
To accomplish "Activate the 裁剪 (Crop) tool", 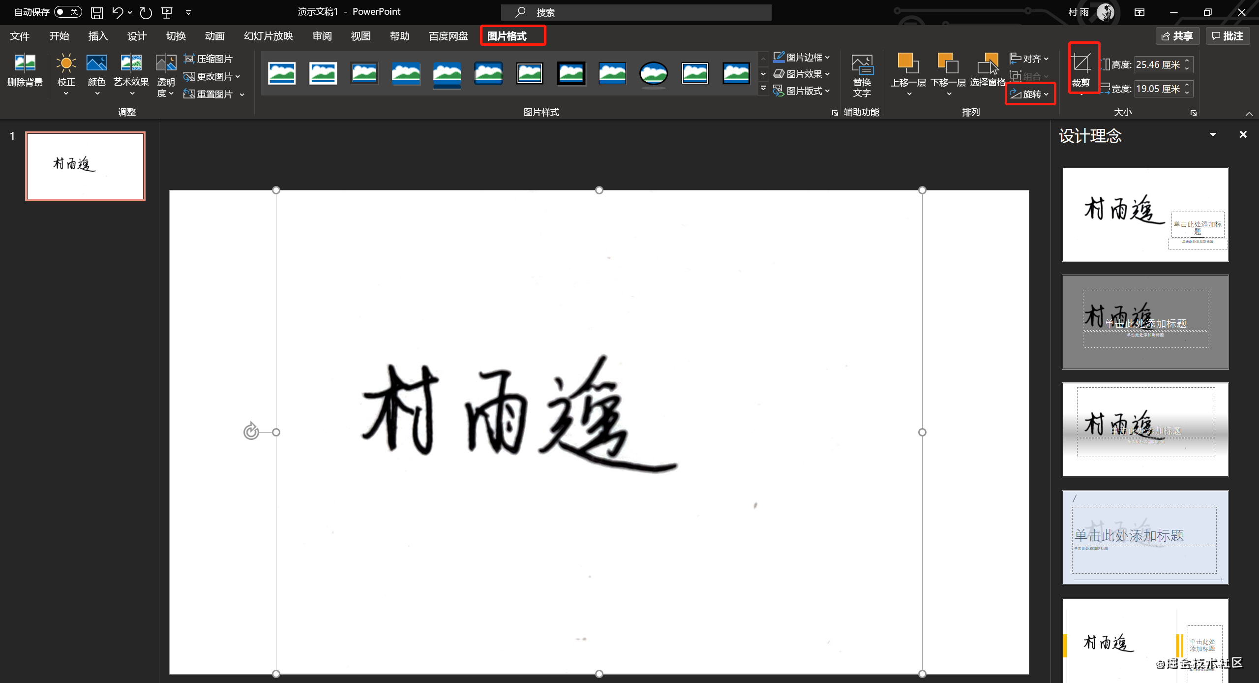I will (1080, 69).
